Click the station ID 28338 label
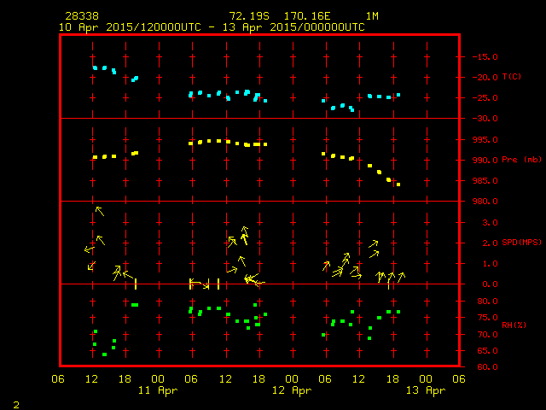The image size is (546, 410). (81, 16)
